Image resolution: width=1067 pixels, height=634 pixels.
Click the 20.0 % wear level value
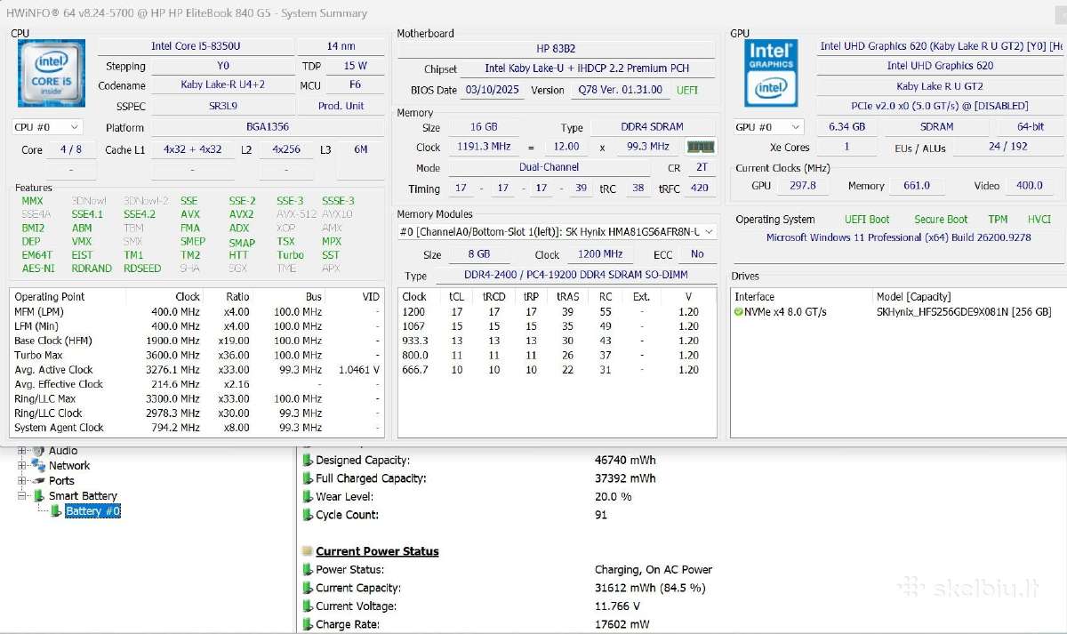coord(613,497)
